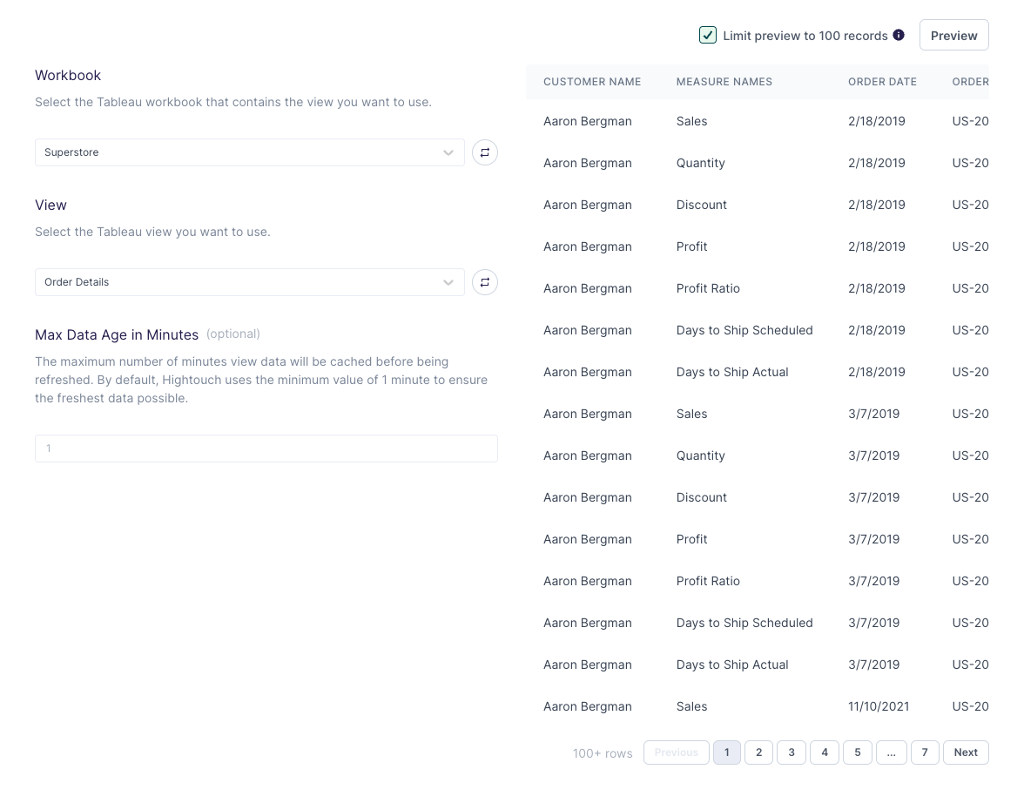
Task: Click the Order Date column header
Action: 882,82
